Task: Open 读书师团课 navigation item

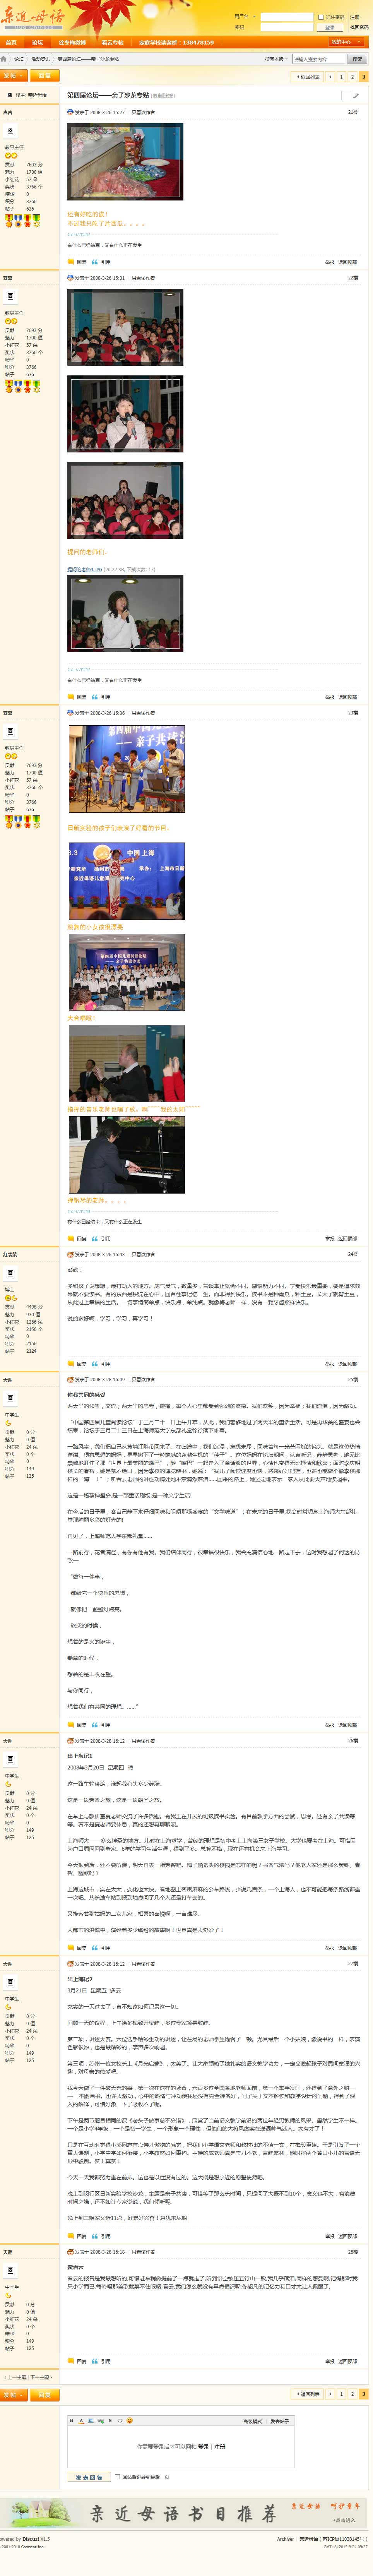Action: 72,42
